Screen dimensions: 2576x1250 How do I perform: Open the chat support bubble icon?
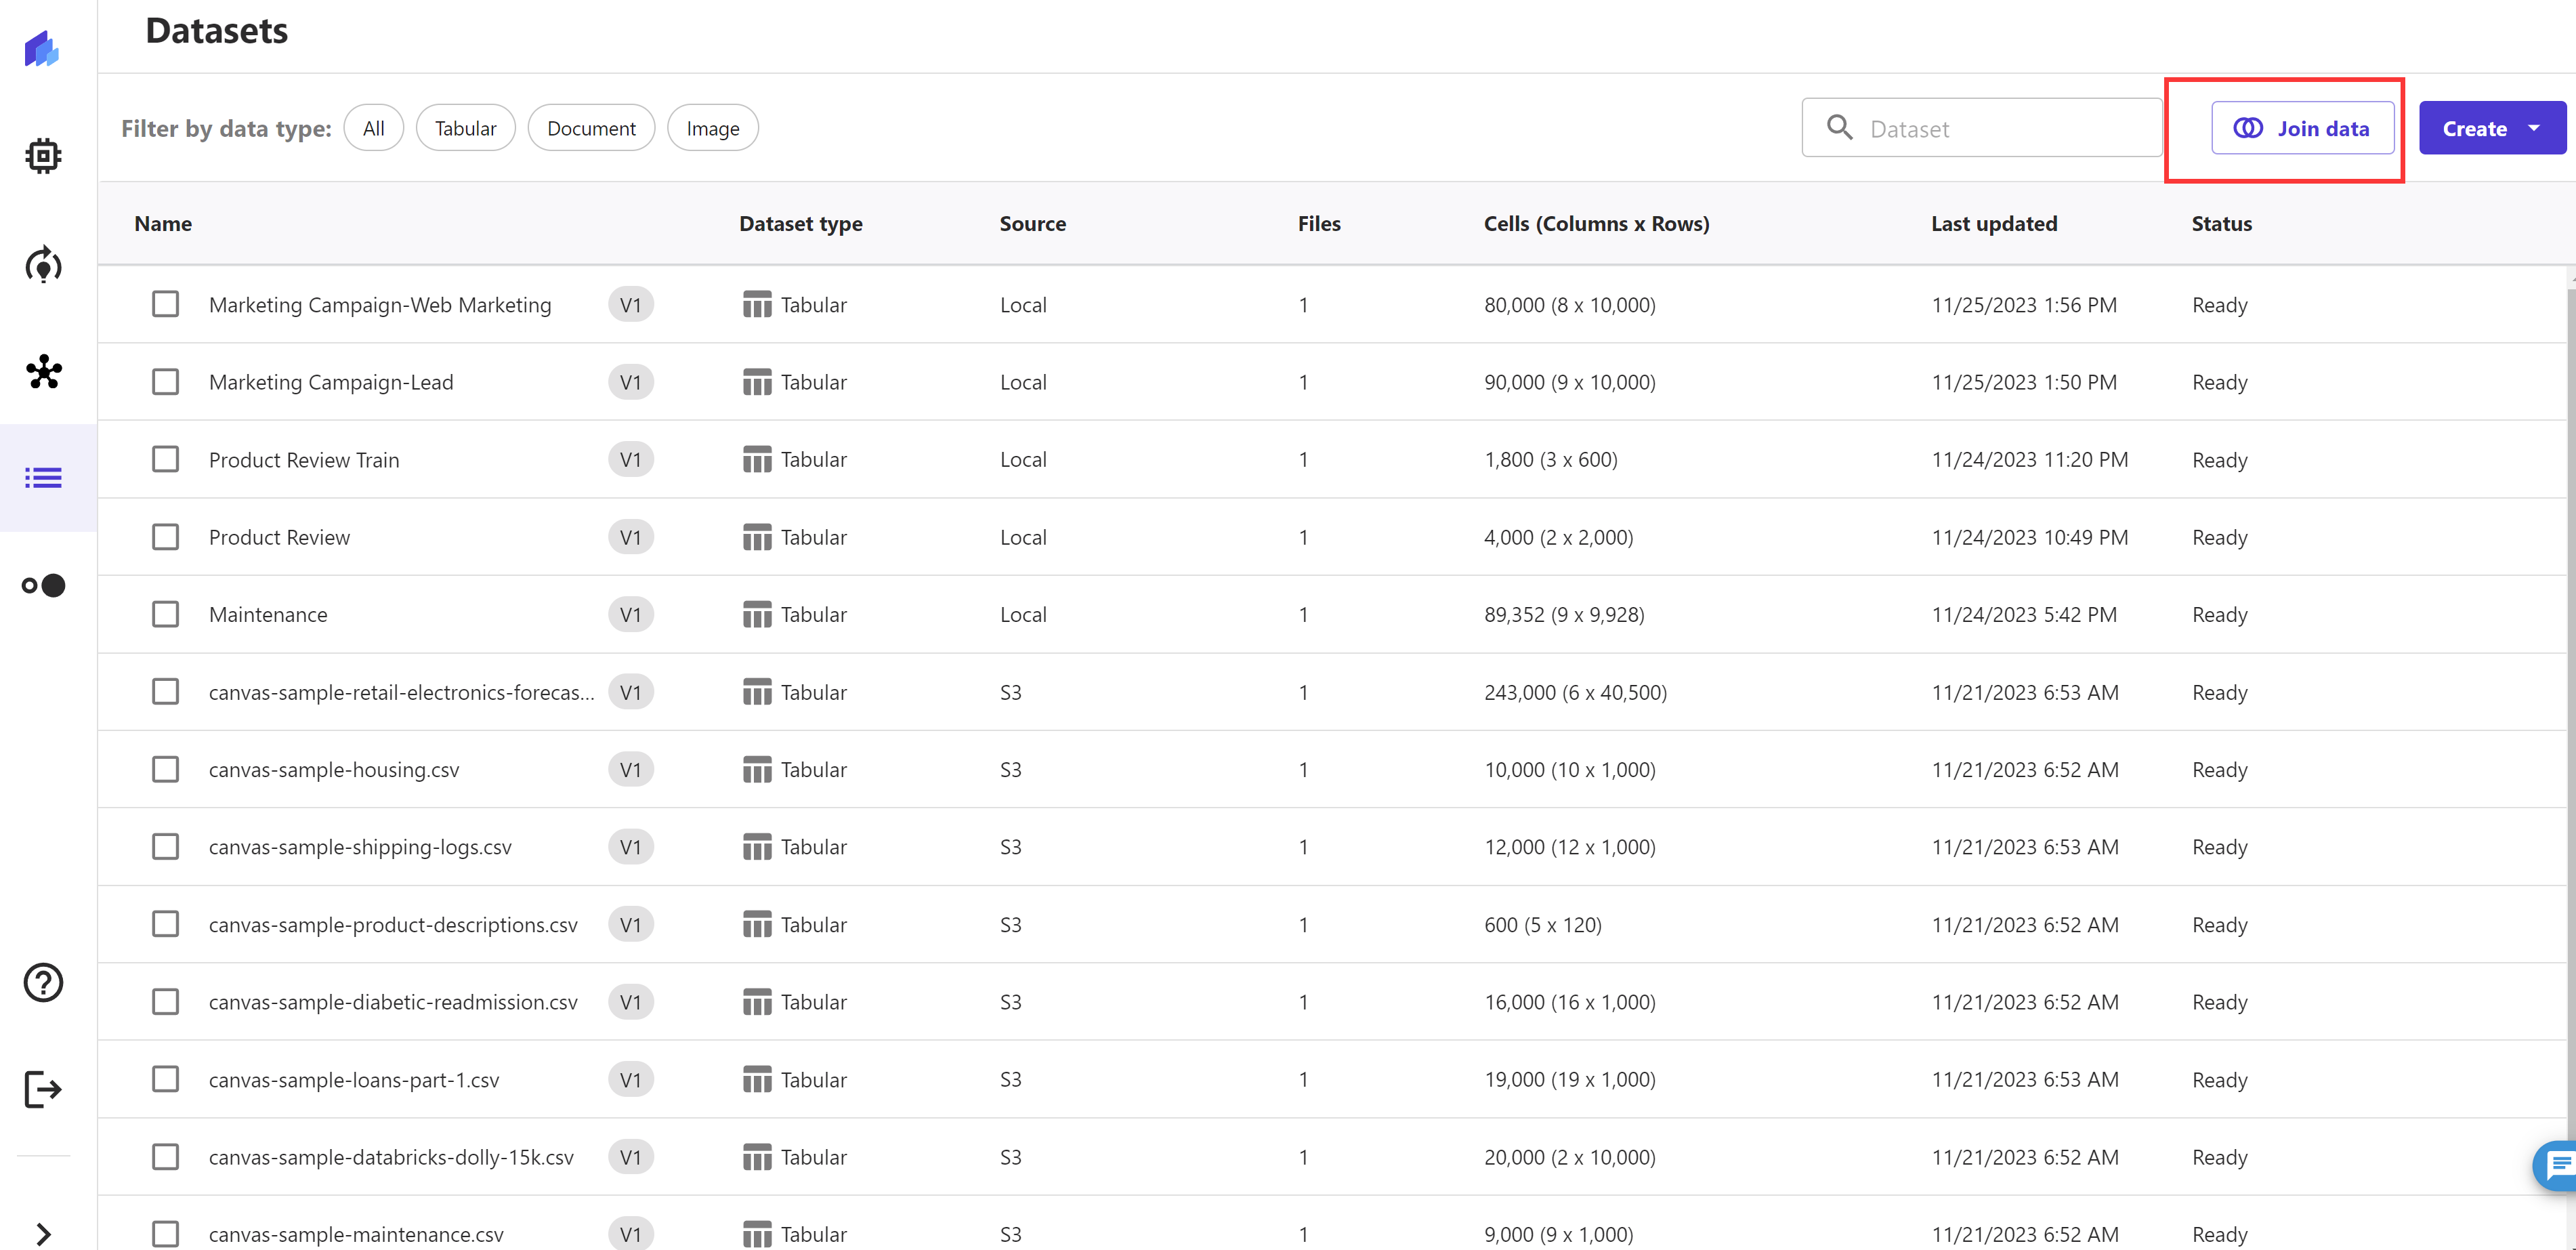coord(2557,1165)
